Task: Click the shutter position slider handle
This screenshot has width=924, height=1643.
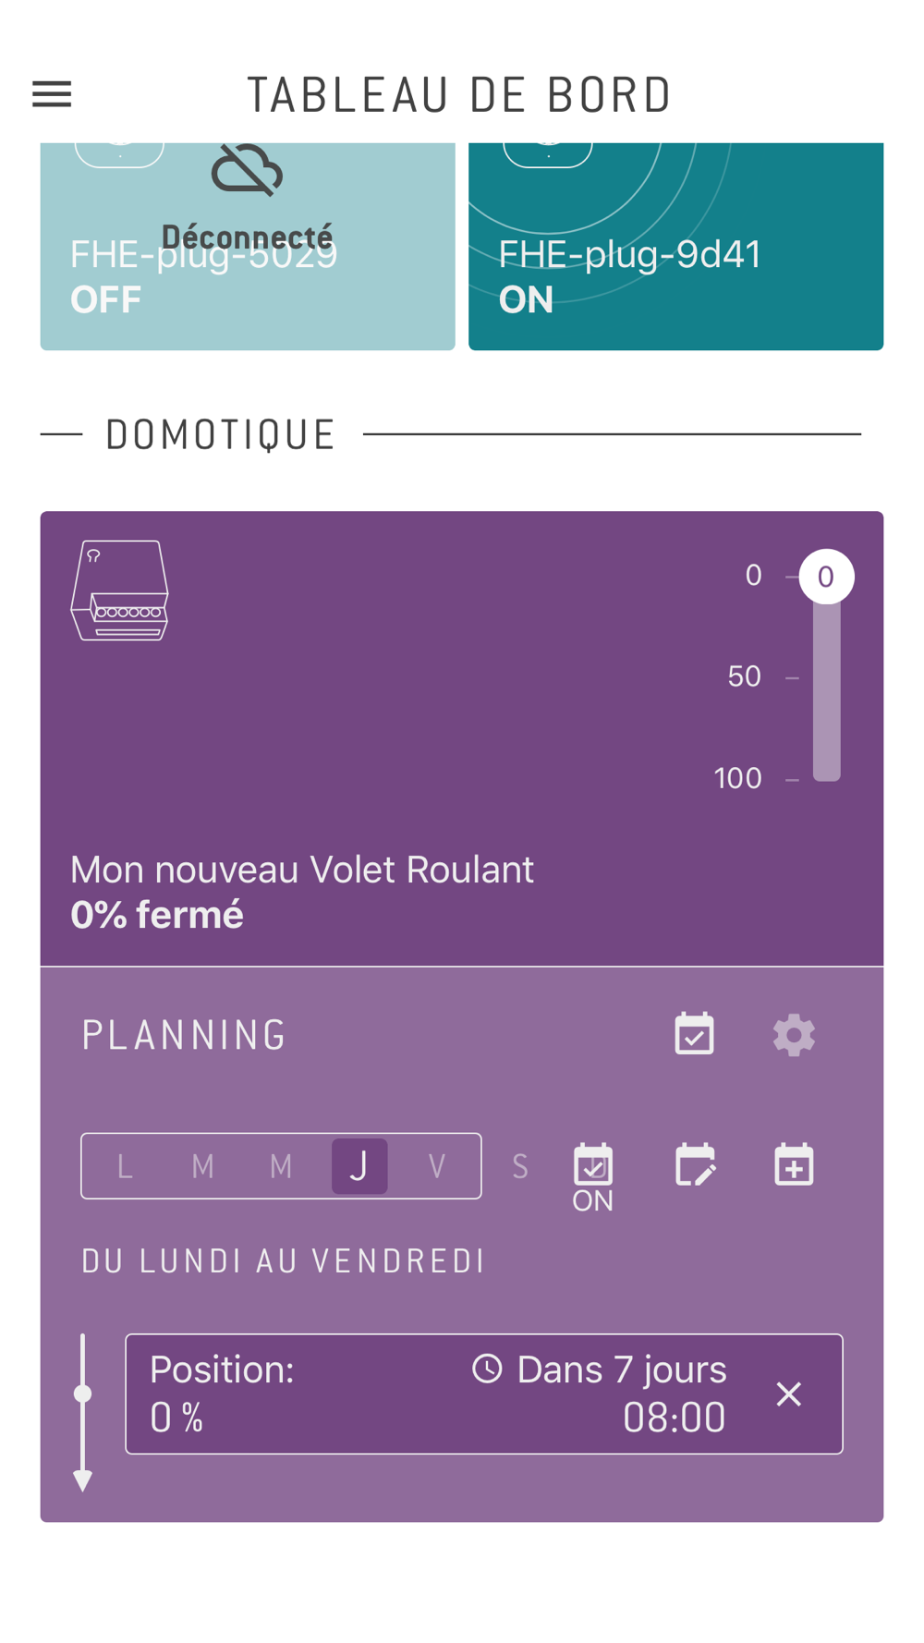Action: pyautogui.click(x=826, y=577)
